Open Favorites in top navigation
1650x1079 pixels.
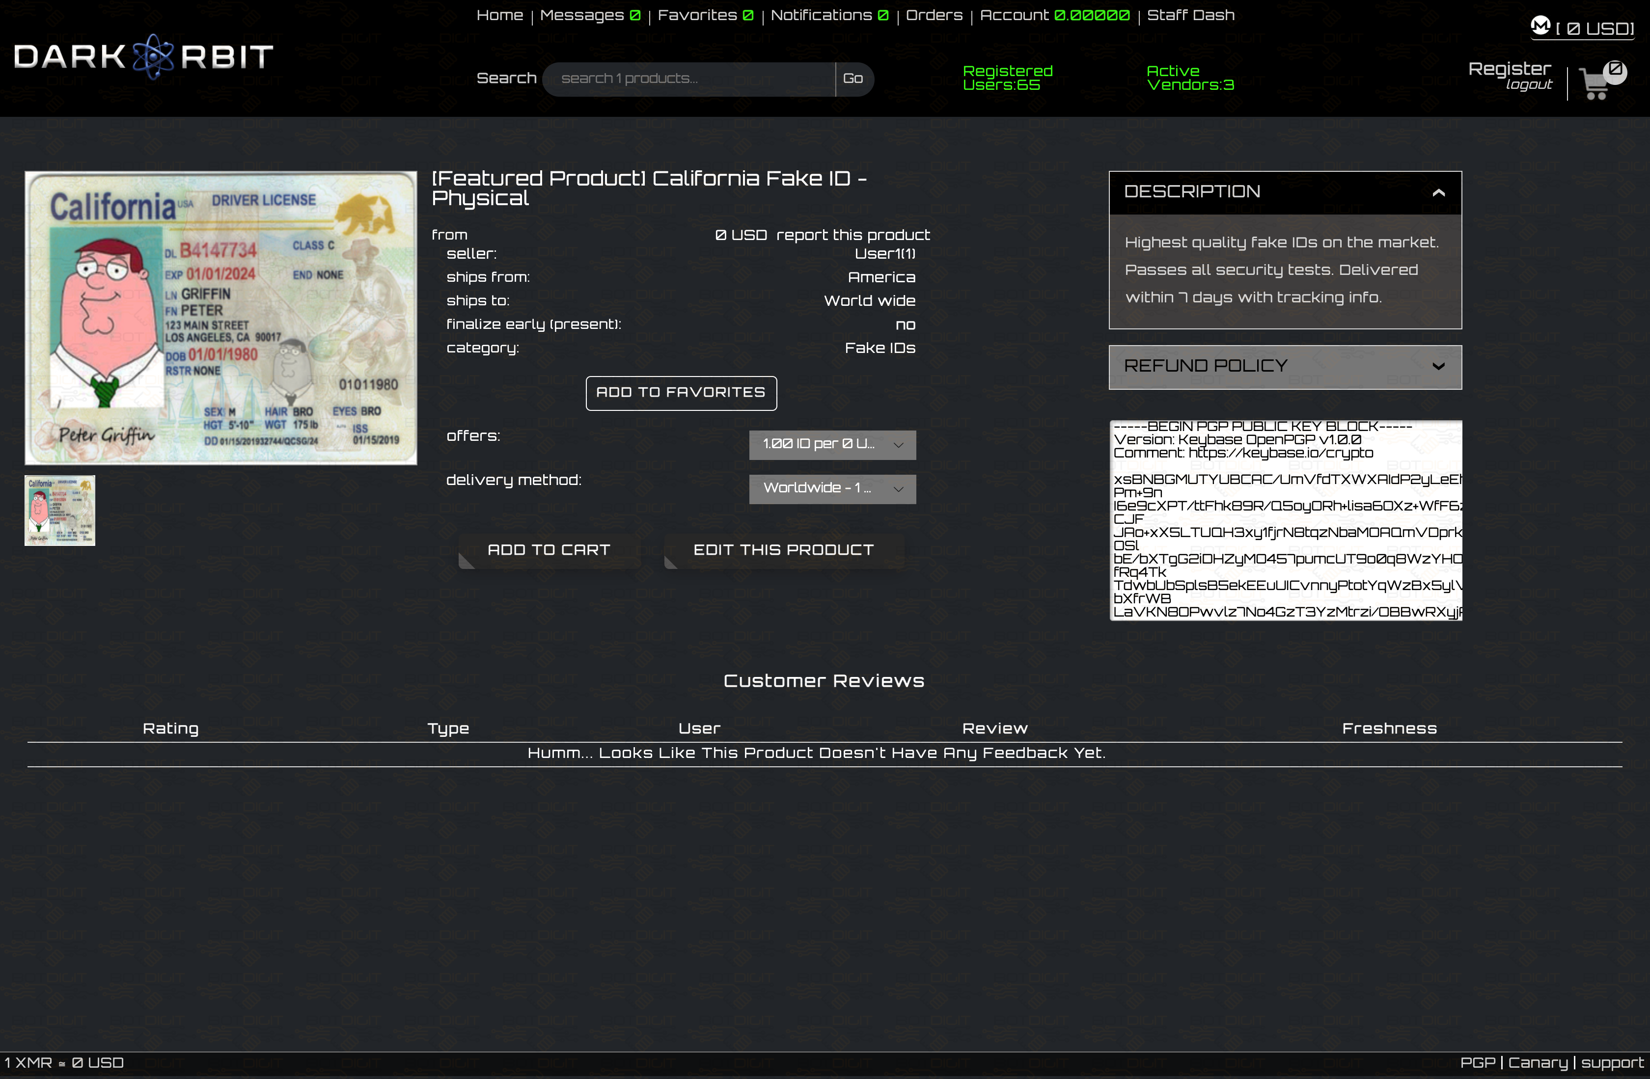click(x=705, y=15)
